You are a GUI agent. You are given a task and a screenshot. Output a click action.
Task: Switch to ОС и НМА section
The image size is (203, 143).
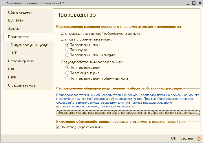point(28,21)
